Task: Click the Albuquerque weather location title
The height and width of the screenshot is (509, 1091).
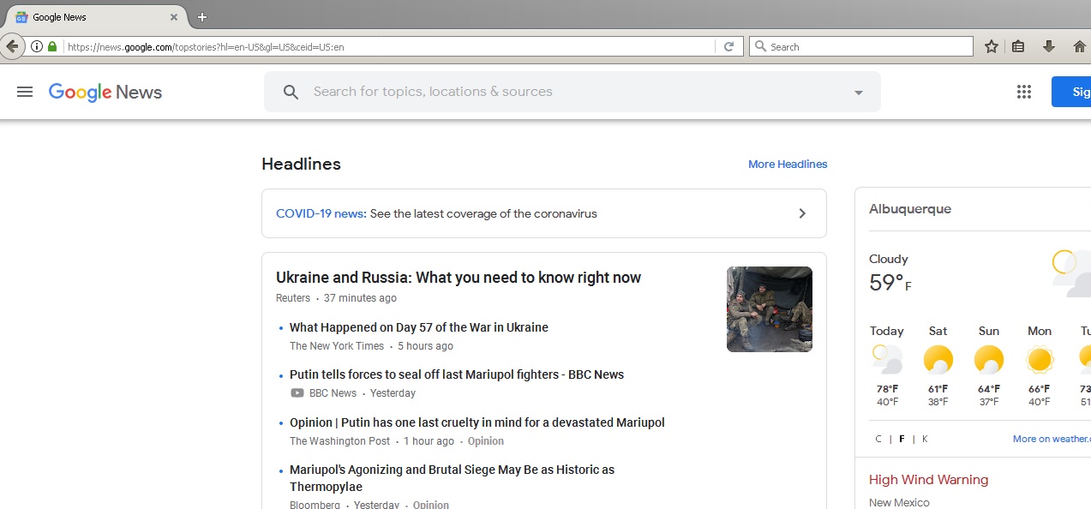Action: pyautogui.click(x=910, y=209)
